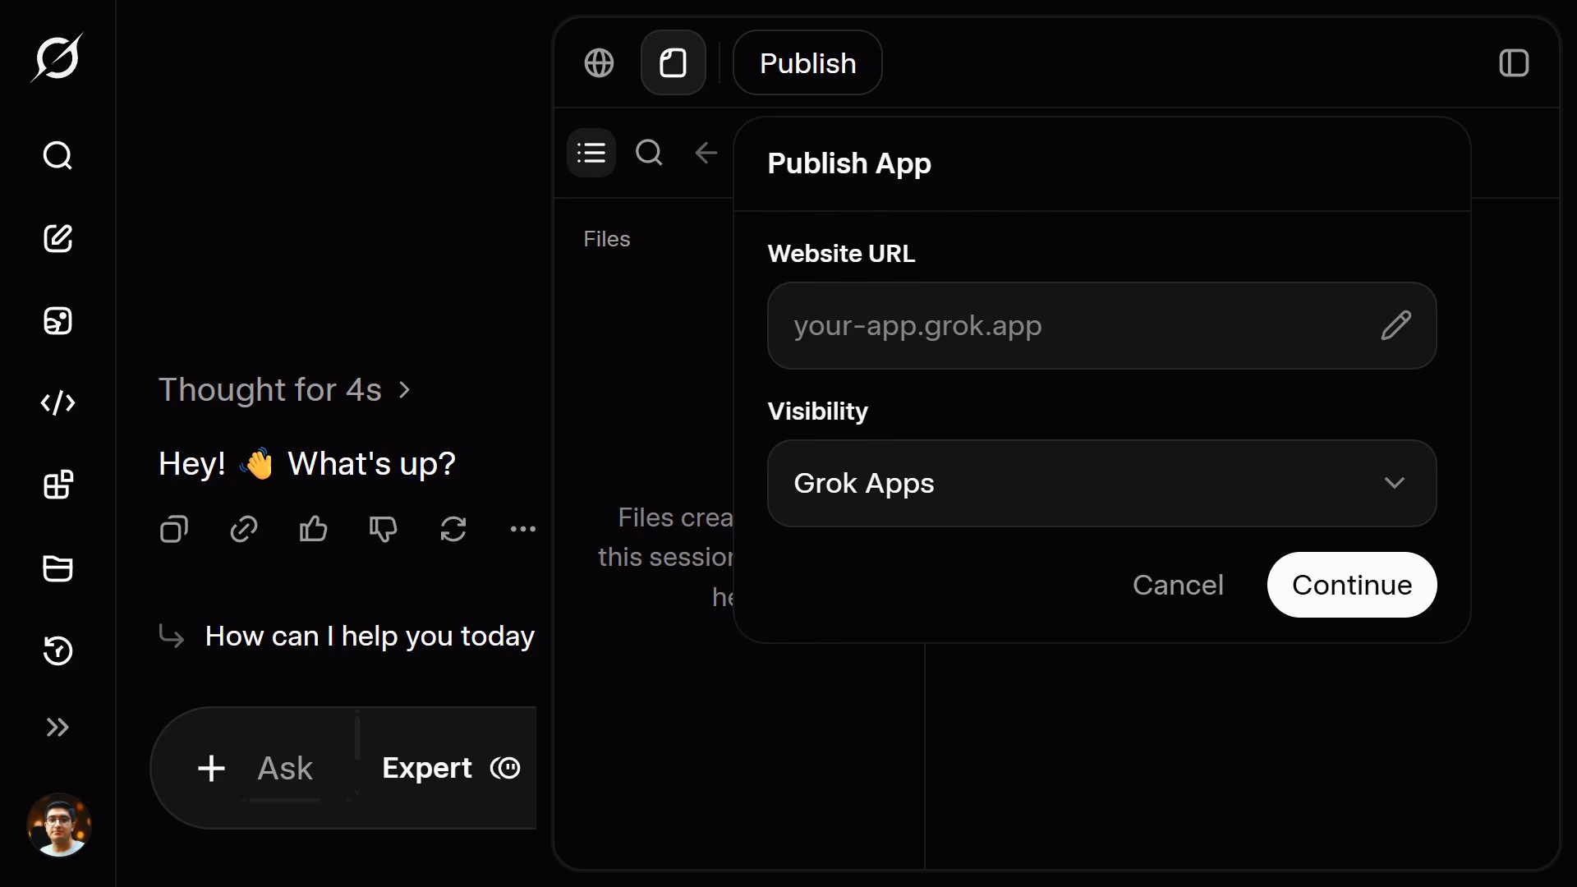Go back with the left arrow
Viewport: 1577px width, 887px height.
706,153
